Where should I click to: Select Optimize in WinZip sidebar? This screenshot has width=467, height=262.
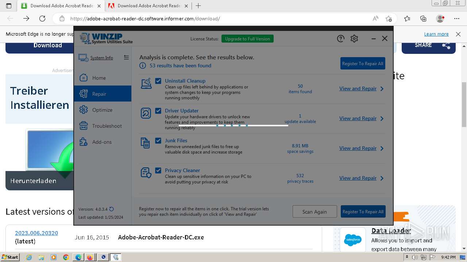(103, 110)
